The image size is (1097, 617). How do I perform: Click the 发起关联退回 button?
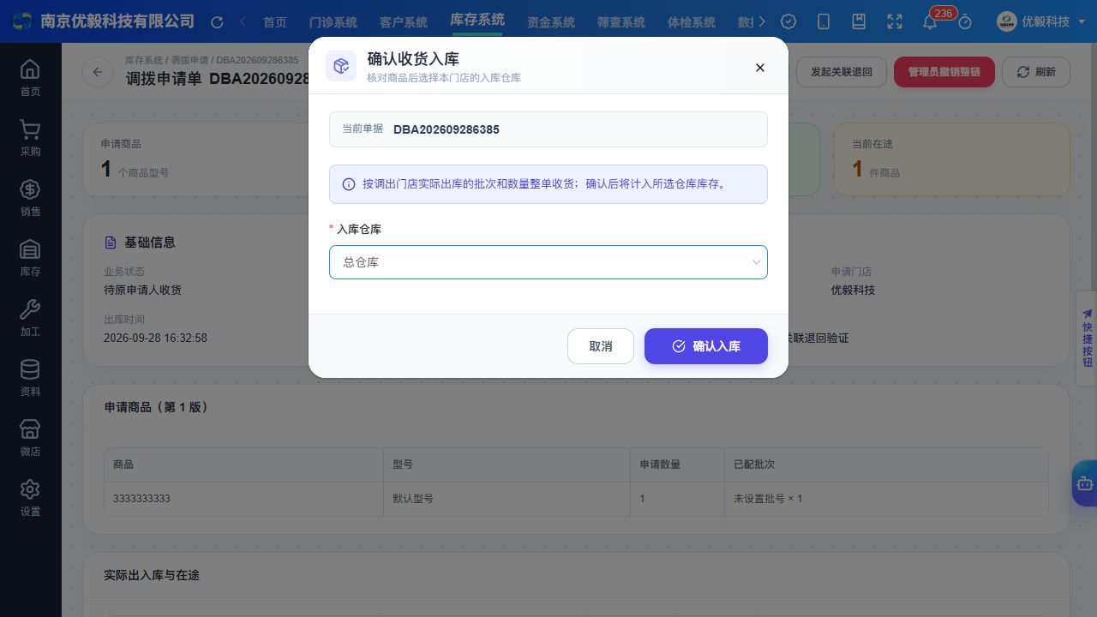coord(842,72)
